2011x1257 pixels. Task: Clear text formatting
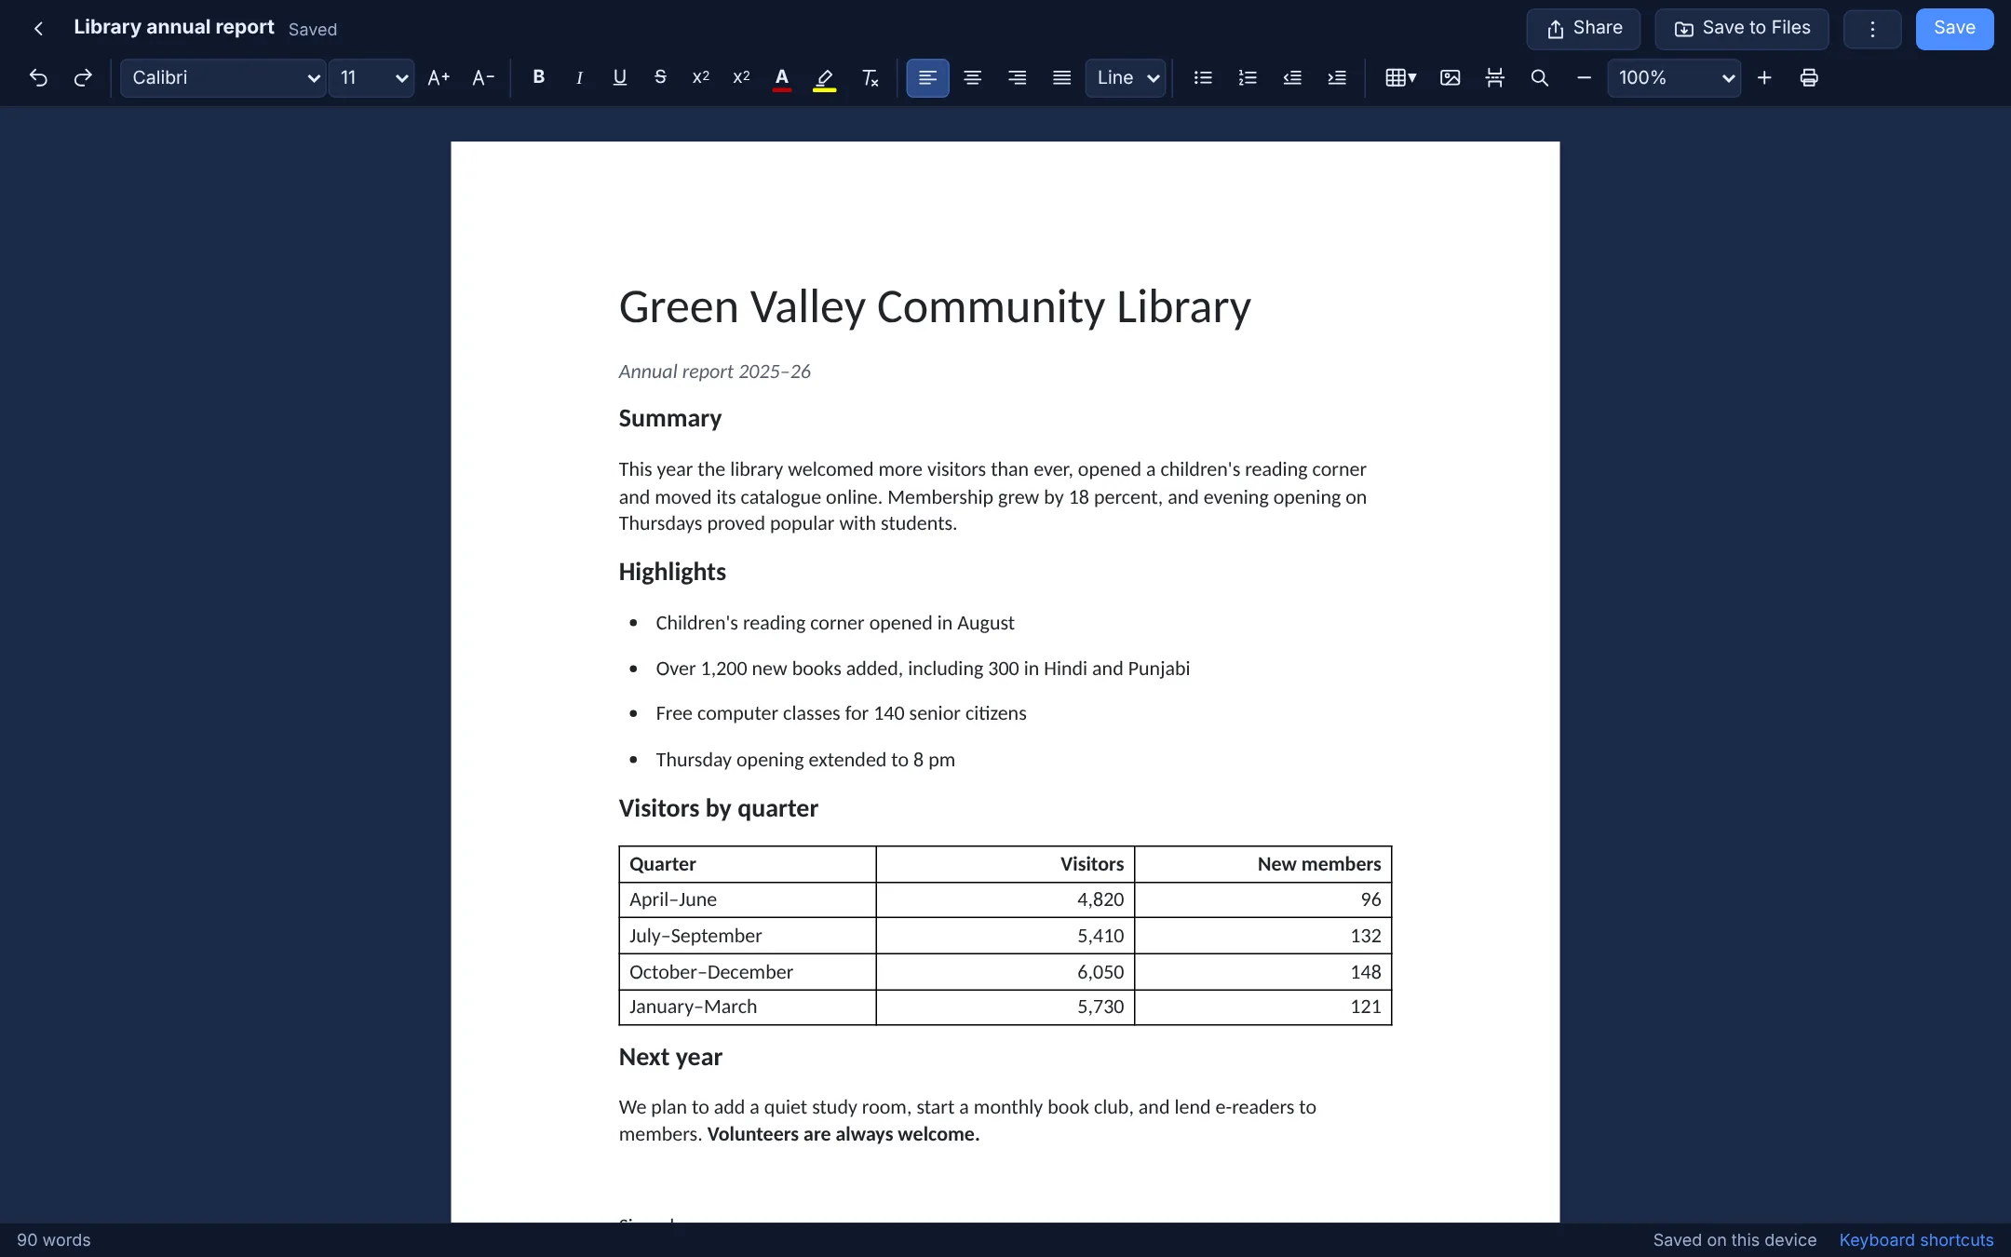(x=871, y=78)
